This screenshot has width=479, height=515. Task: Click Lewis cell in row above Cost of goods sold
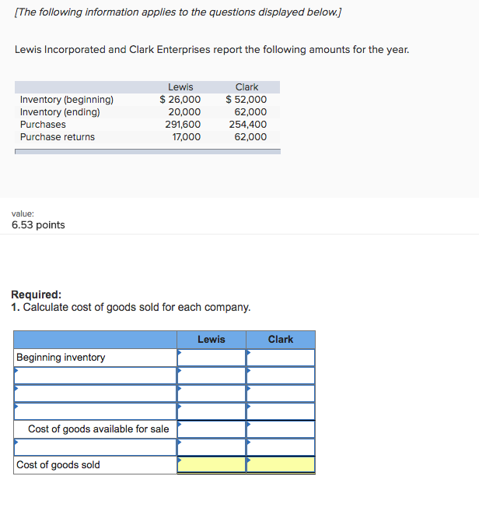212,447
